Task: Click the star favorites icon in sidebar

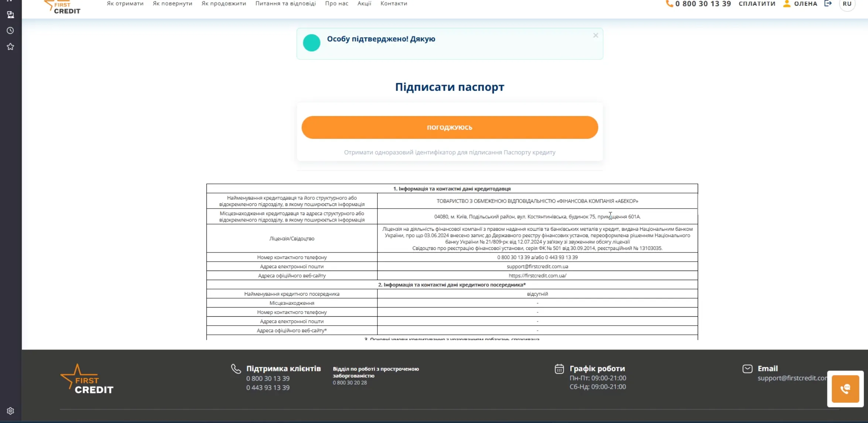Action: (10, 47)
